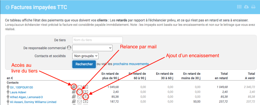Add a payment for Ali Assani
260x105 pixels.
coord(86,101)
